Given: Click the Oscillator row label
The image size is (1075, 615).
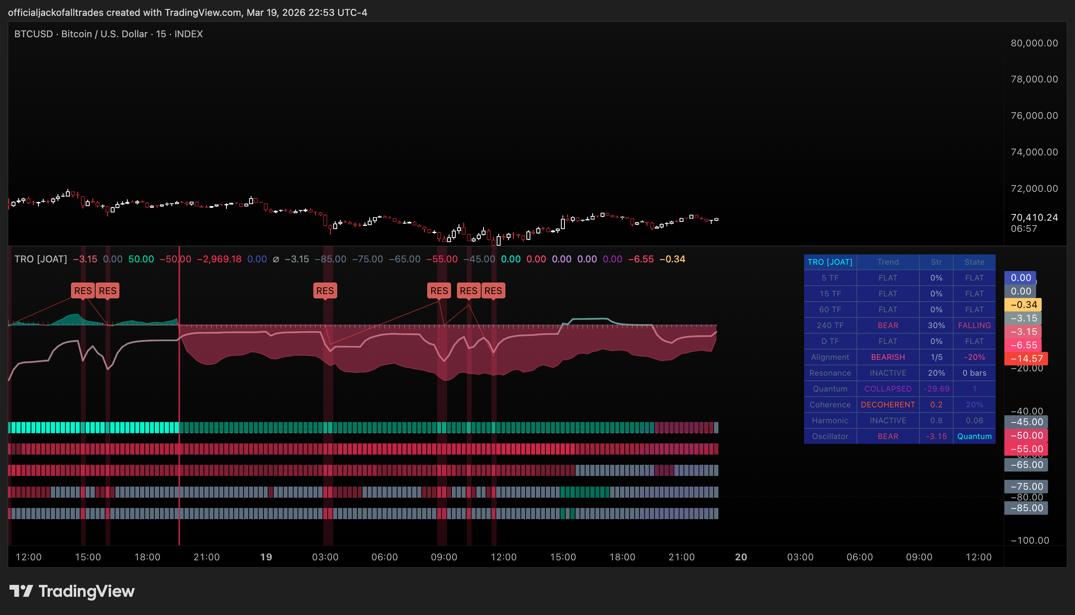Looking at the screenshot, I should 830,436.
